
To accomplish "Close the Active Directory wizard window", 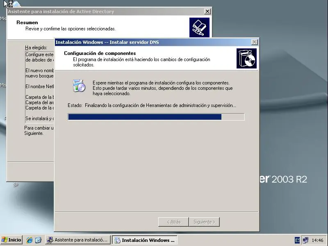I will [x=207, y=11].
